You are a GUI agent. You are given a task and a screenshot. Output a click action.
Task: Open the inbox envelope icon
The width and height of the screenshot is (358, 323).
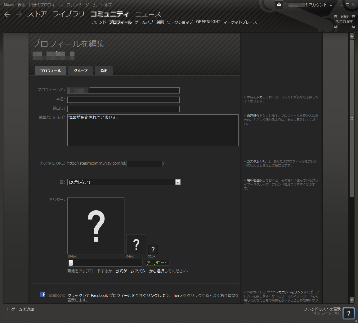coord(279,5)
